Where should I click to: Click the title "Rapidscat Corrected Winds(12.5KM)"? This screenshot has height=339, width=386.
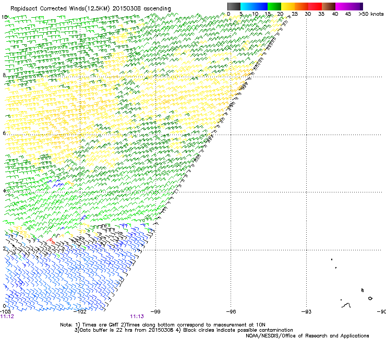(60, 9)
